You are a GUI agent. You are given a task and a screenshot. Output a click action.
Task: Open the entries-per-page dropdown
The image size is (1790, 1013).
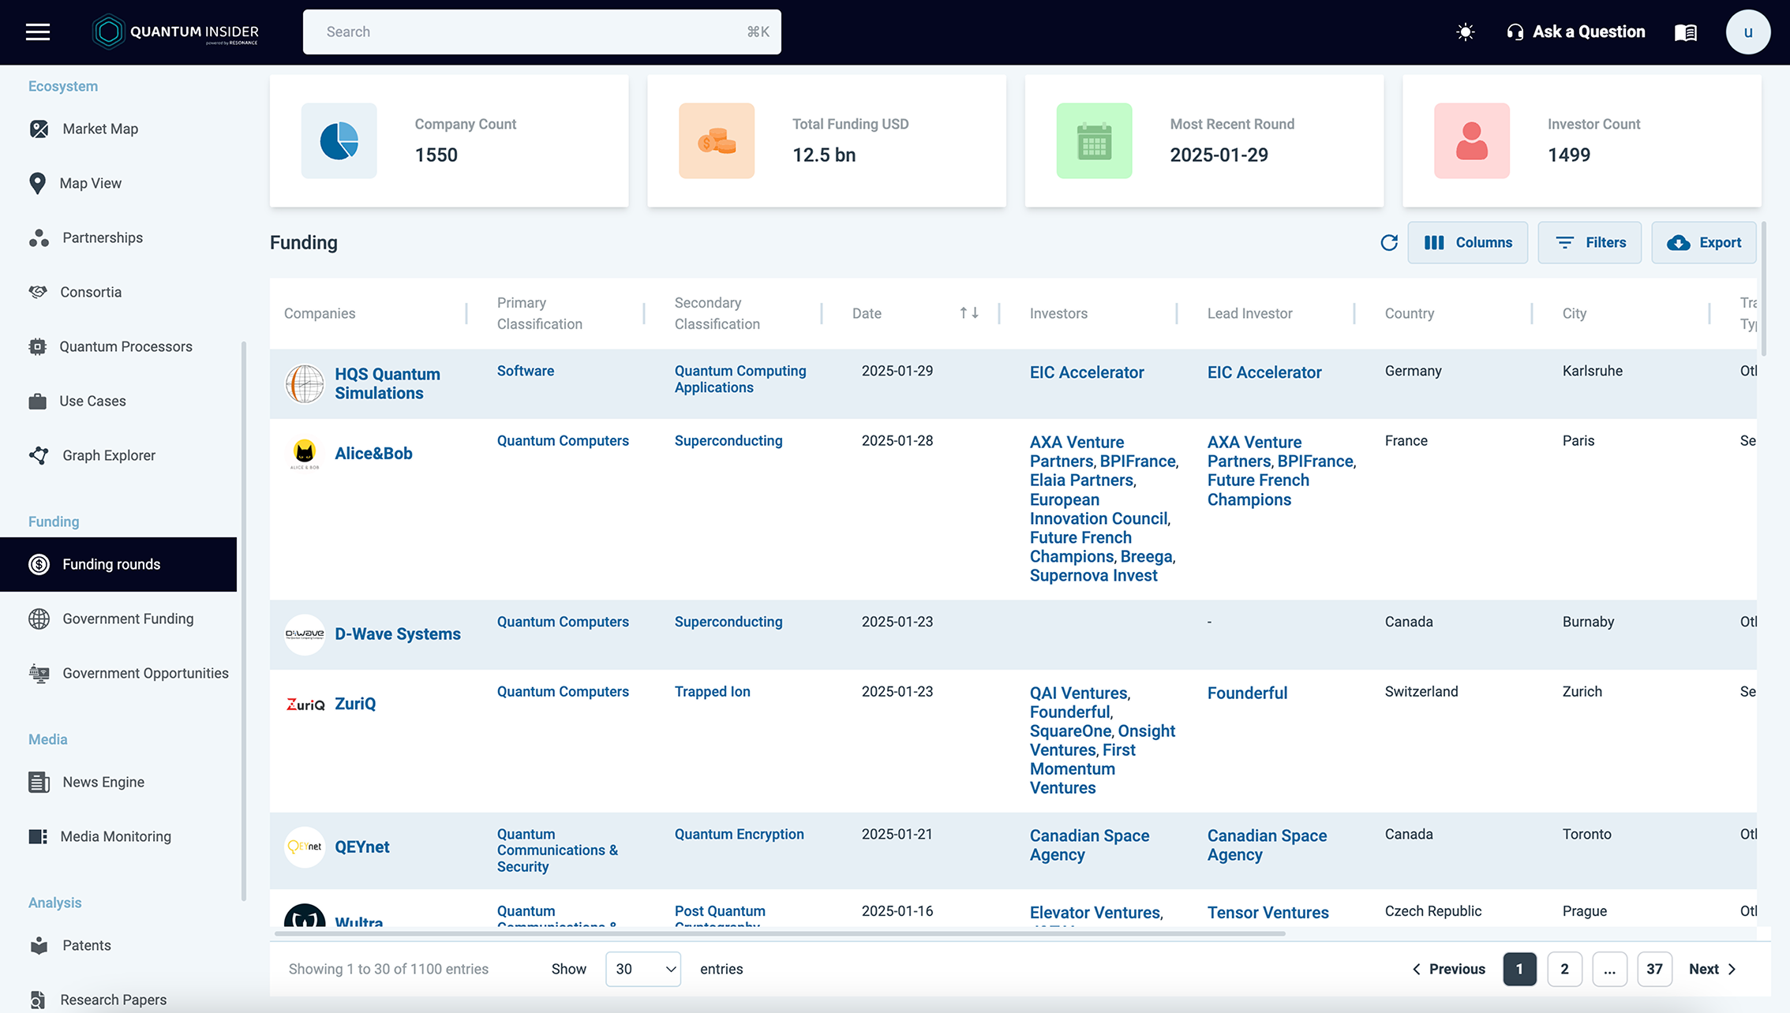(x=643, y=969)
